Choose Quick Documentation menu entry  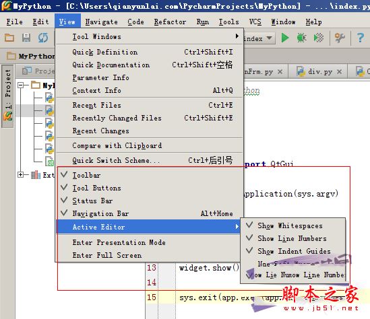coord(150,65)
